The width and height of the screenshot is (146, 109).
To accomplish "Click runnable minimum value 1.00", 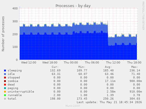I will pyautogui.click(x=84, y=95).
